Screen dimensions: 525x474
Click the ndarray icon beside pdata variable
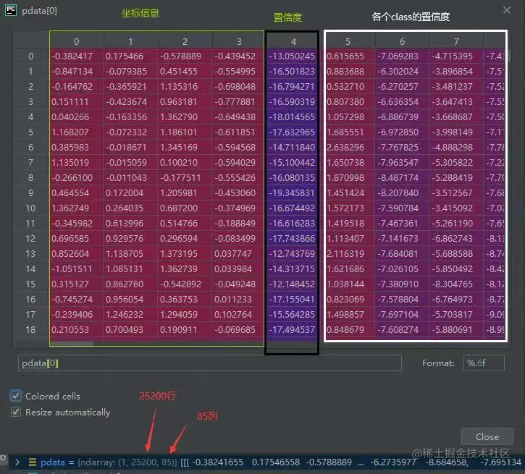pos(32,462)
